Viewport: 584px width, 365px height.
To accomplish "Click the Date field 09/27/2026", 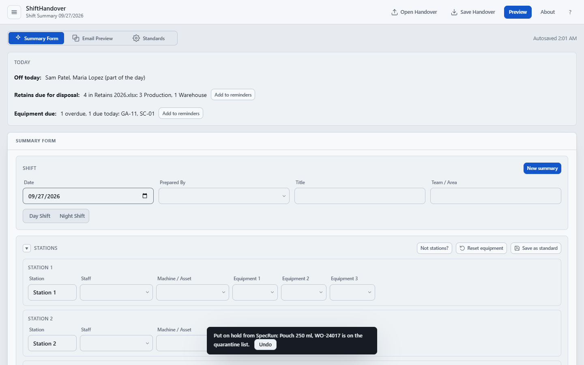I will pos(88,196).
